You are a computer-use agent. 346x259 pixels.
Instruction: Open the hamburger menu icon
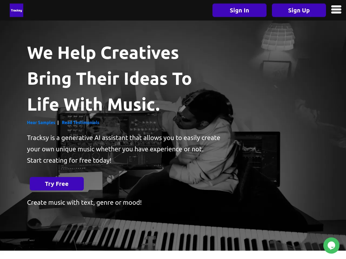[x=336, y=9]
